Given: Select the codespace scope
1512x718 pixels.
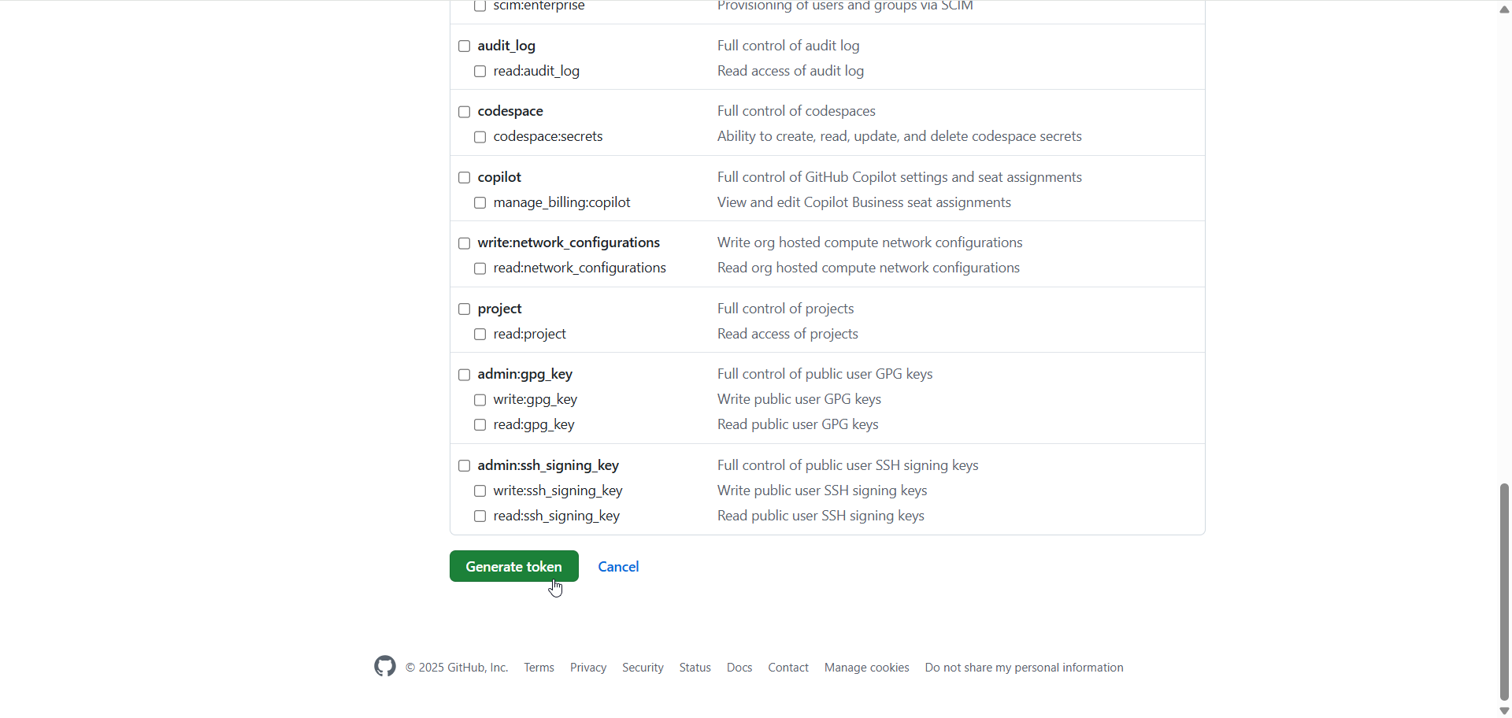Looking at the screenshot, I should pos(464,112).
